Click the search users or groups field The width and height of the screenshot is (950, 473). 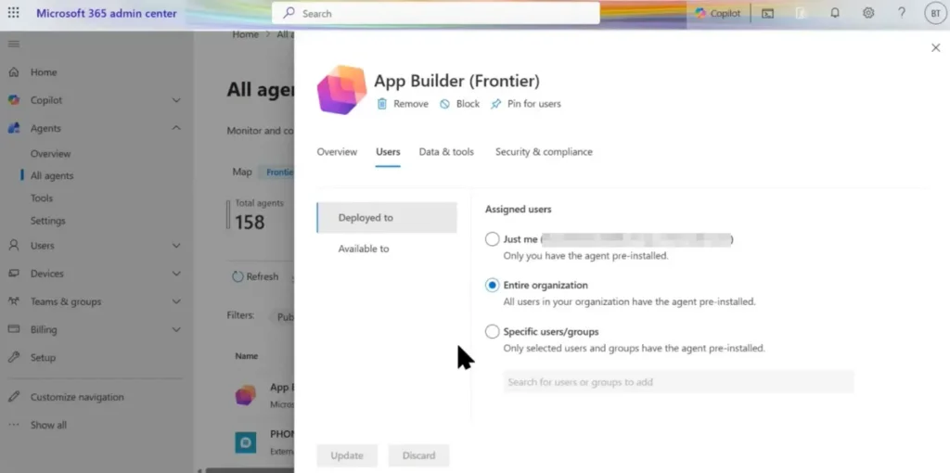677,382
